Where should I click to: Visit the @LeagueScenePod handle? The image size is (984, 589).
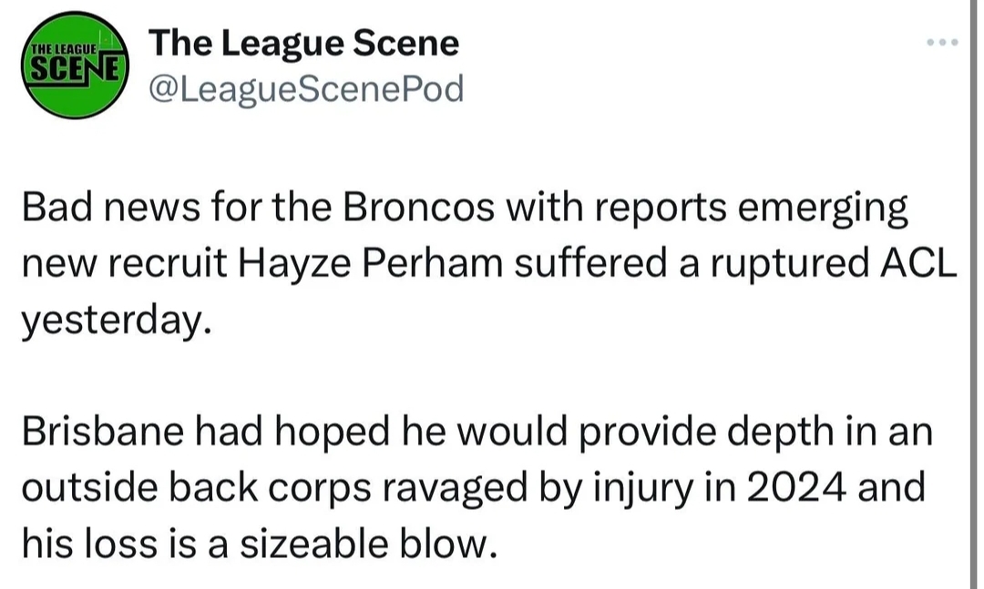306,88
